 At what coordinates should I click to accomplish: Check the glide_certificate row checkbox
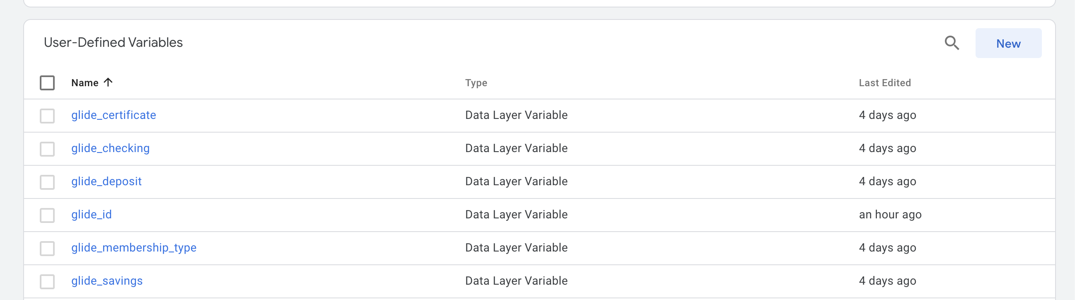47,116
